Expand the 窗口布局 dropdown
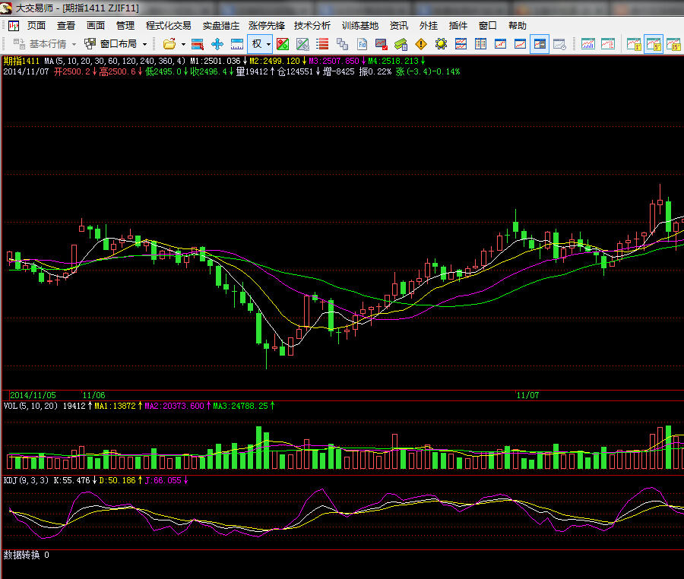 [x=144, y=44]
